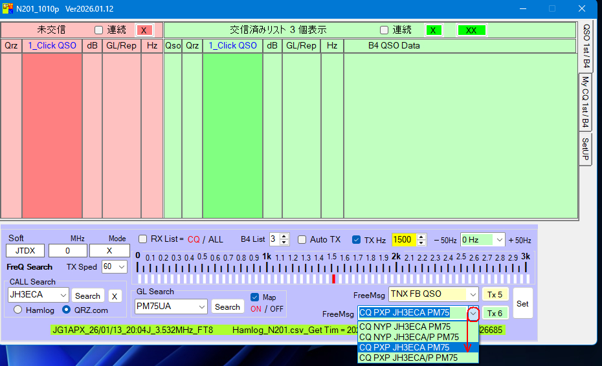
Task: Click the app icon in the title bar
Action: tap(8, 8)
